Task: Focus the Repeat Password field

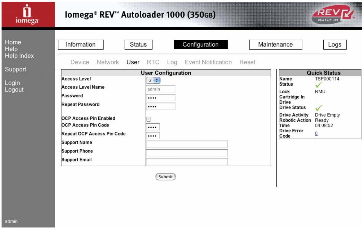Action: [161, 106]
